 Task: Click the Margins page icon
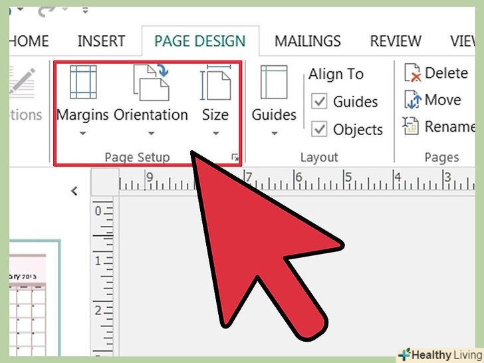(x=83, y=82)
